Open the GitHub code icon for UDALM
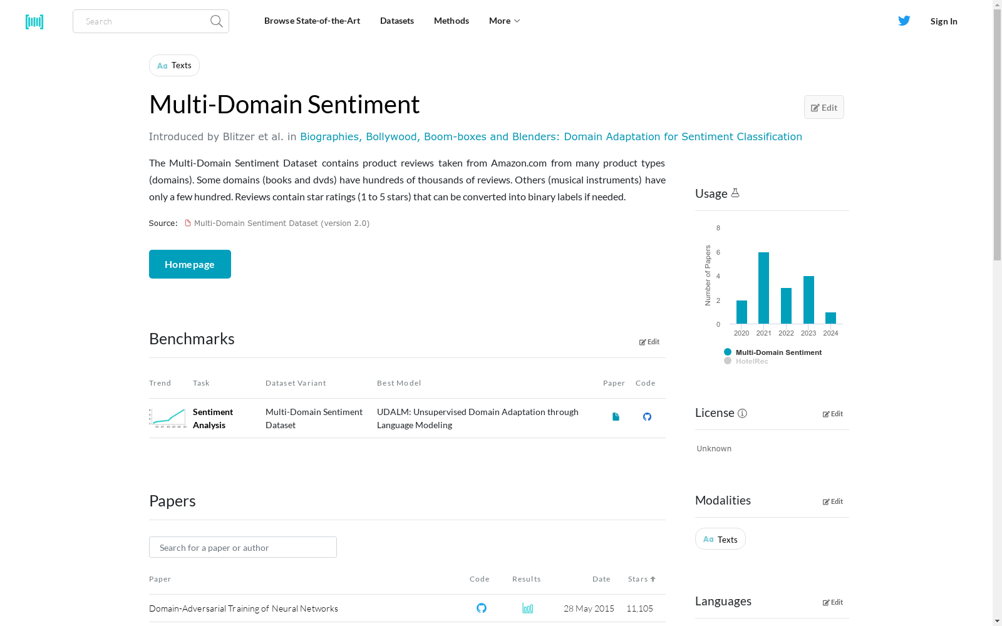This screenshot has height=626, width=1002. 647,416
